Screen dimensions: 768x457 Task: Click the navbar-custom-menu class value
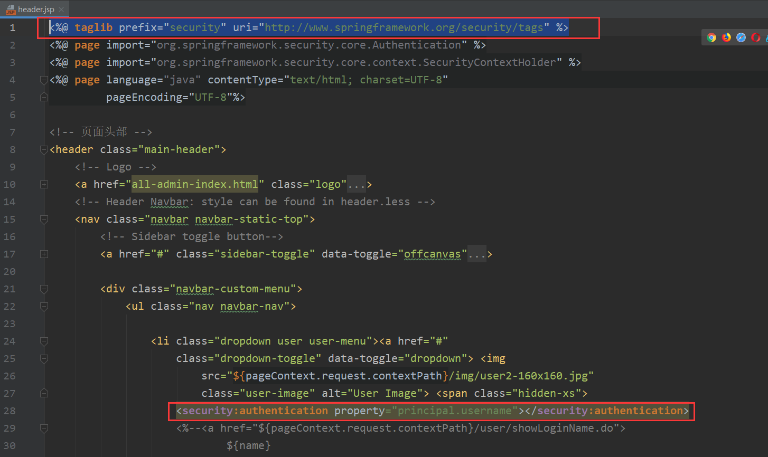tap(233, 289)
